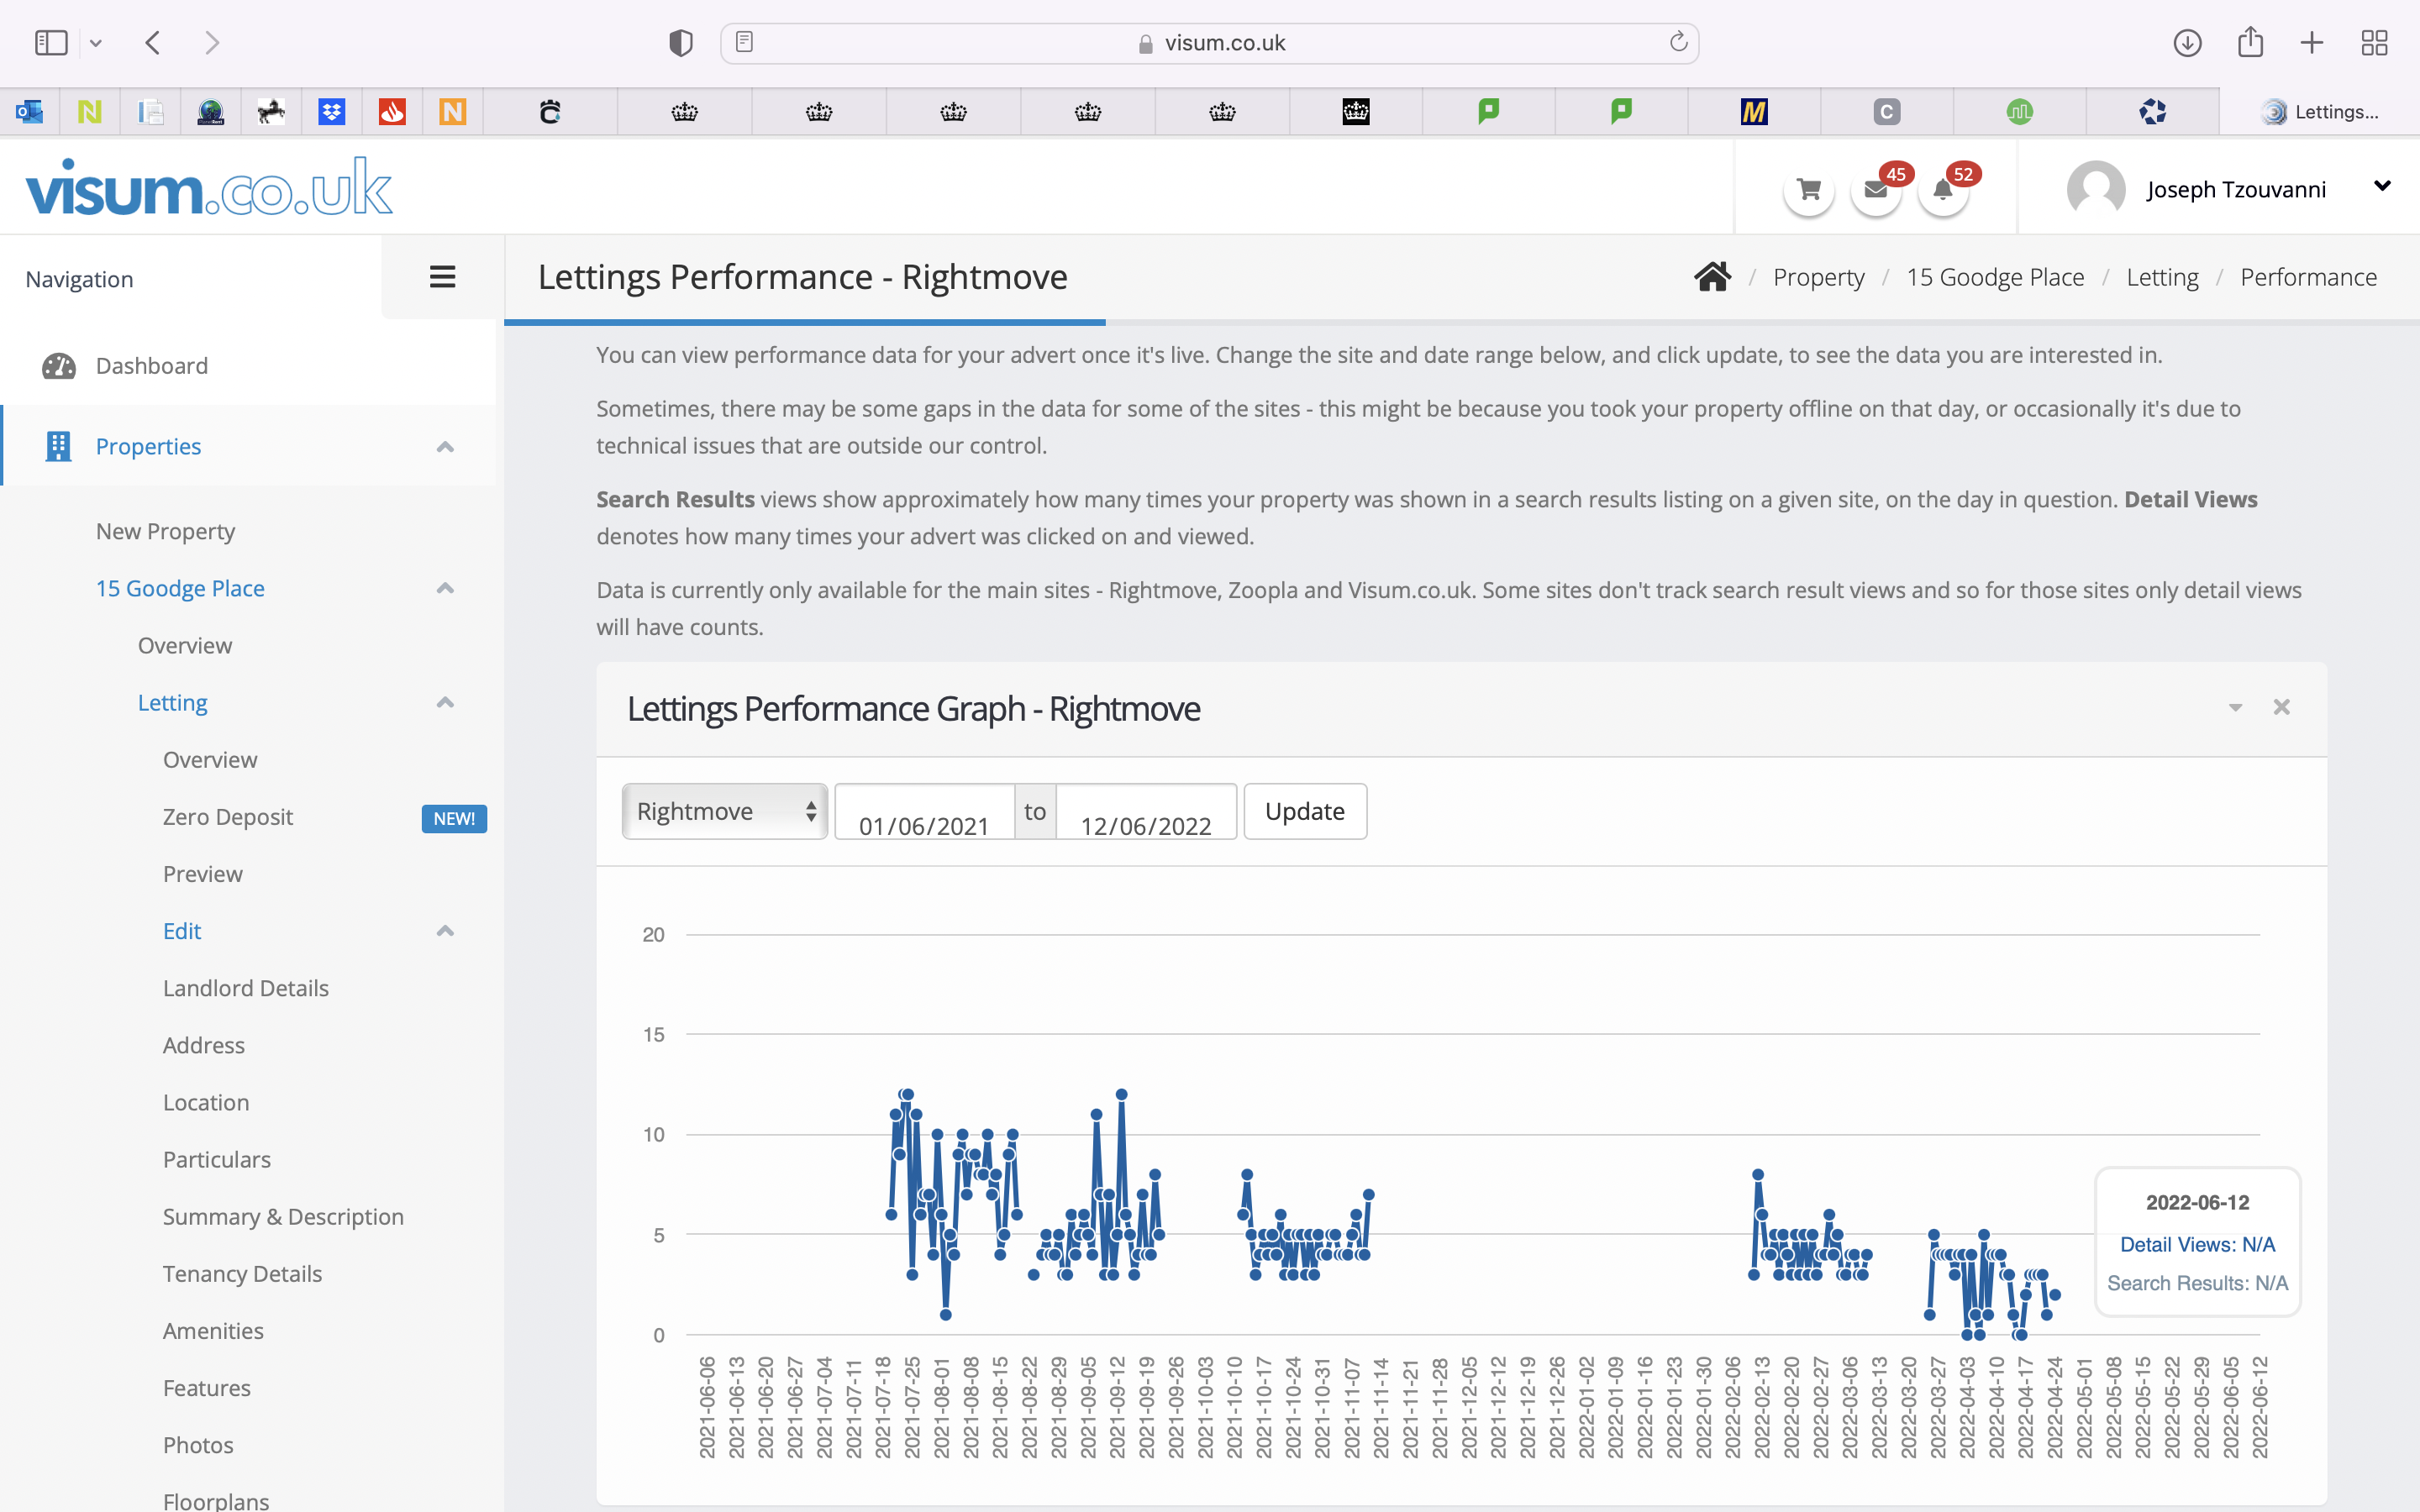Close the Lettings Performance Graph panel
Image resolution: width=2420 pixels, height=1512 pixels.
tap(2281, 707)
